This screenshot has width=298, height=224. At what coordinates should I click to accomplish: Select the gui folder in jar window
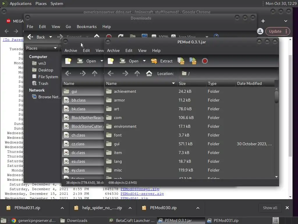[x=189, y=144]
